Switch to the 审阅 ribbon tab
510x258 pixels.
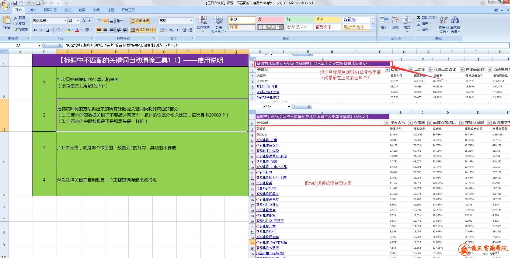point(96,10)
